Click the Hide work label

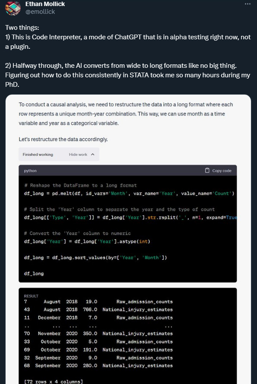point(78,154)
